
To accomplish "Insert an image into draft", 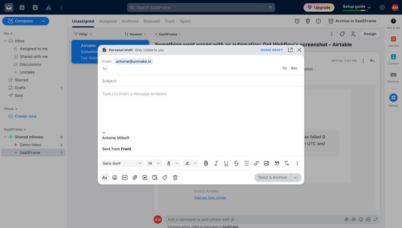I will (266, 164).
